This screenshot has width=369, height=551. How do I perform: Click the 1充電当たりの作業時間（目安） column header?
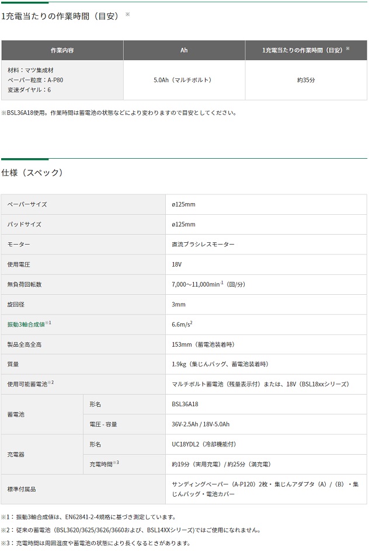[x=306, y=50]
